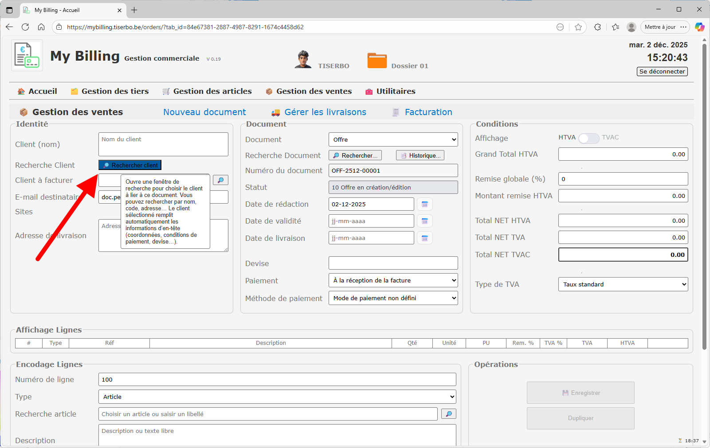Add page to browser favorites star
710x448 pixels.
578,27
